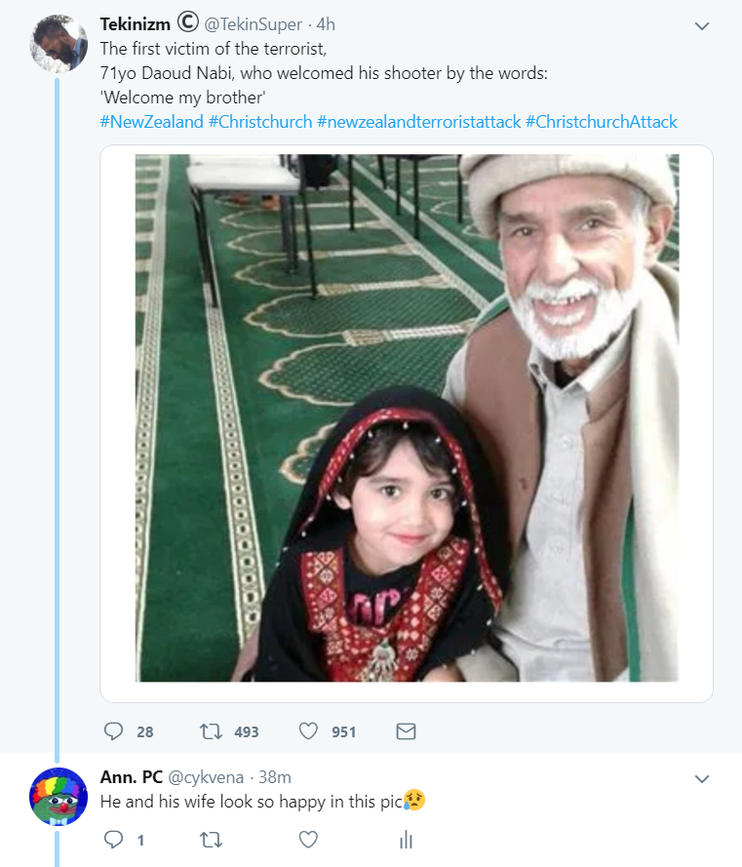Retweet the Tekinizm tweet with 493 retweets
Viewport: 742px width, 867px height.
(209, 731)
